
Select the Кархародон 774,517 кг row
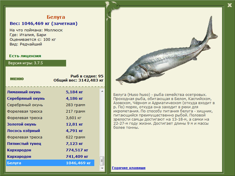point(50,150)
